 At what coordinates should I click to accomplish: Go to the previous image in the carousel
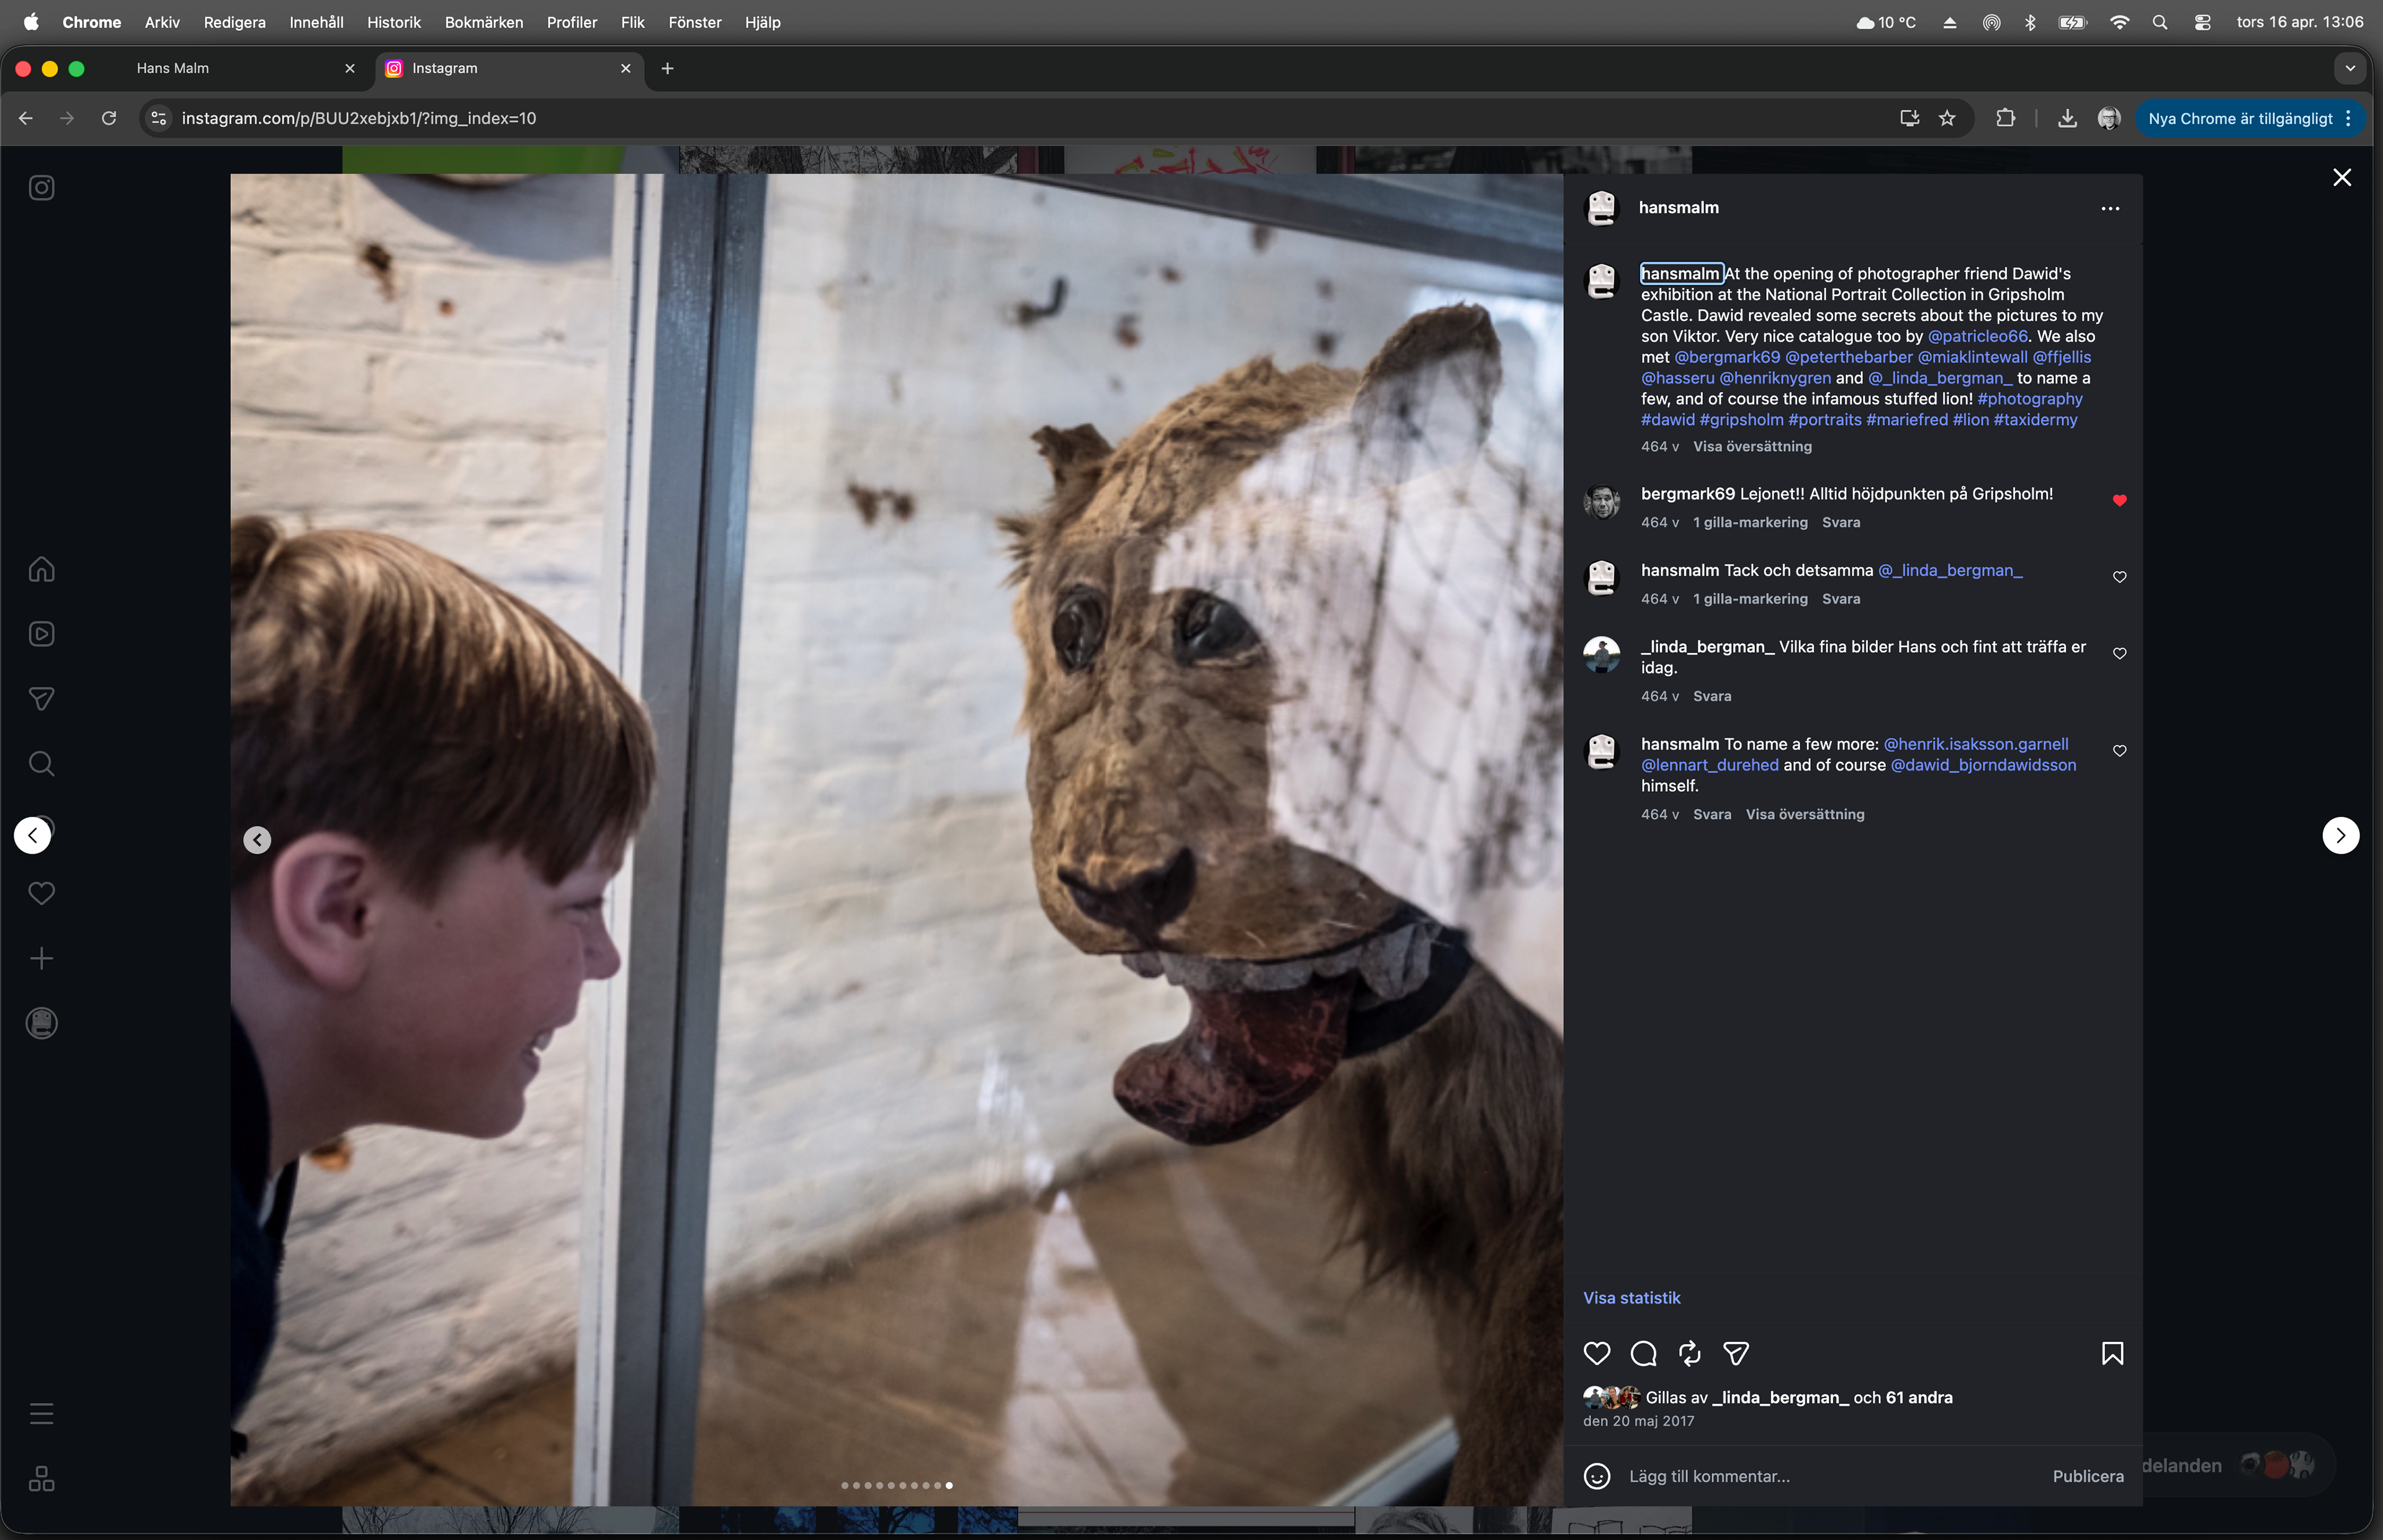tap(257, 840)
